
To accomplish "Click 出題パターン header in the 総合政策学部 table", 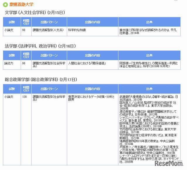I will 49,89.
